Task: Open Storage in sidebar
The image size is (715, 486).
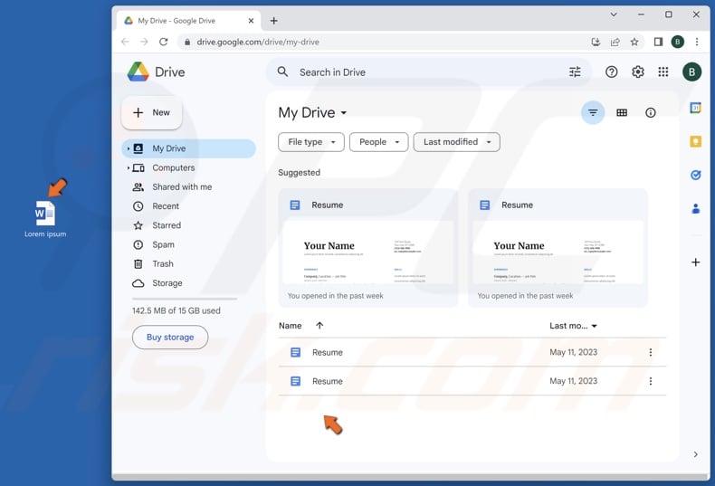Action: [167, 283]
